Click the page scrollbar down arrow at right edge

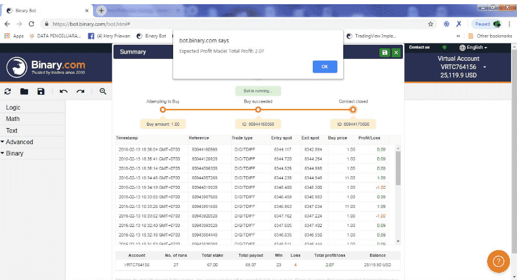[514, 277]
